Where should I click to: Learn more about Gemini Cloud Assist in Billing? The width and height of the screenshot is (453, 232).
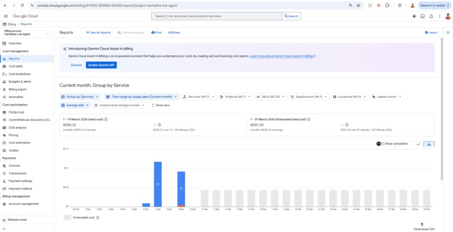point(283,56)
